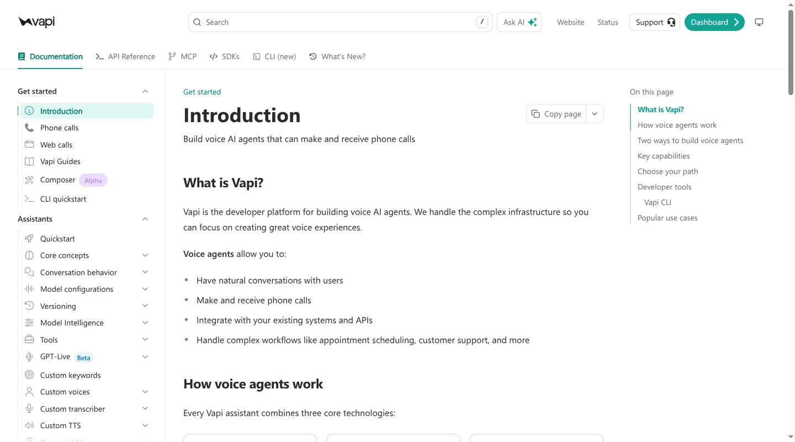
Task: Click the Dashboard button
Action: [x=714, y=22]
